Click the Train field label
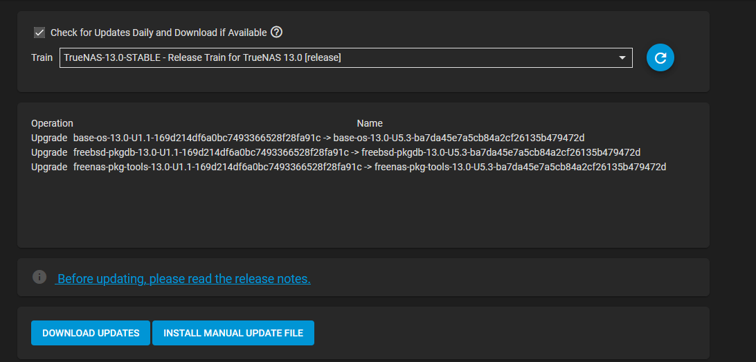The width and height of the screenshot is (756, 362). point(42,58)
